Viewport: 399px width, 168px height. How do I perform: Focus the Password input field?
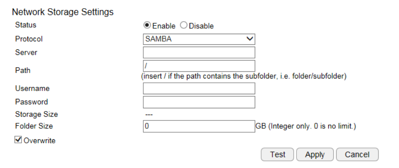[x=199, y=102]
